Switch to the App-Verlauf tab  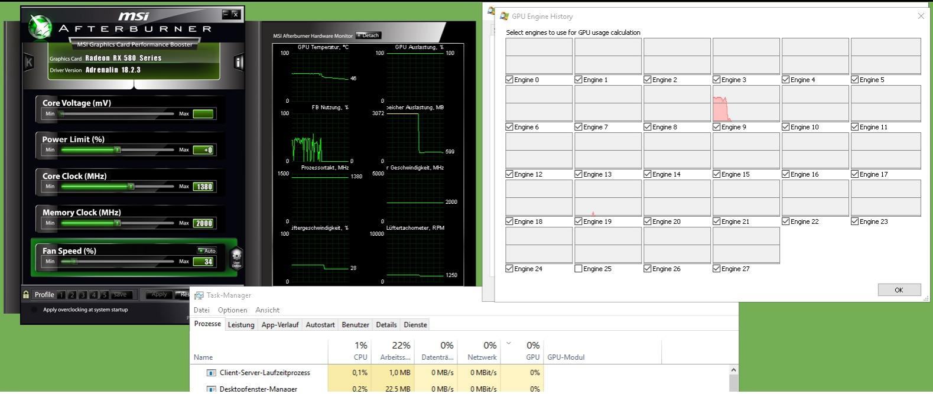(280, 325)
